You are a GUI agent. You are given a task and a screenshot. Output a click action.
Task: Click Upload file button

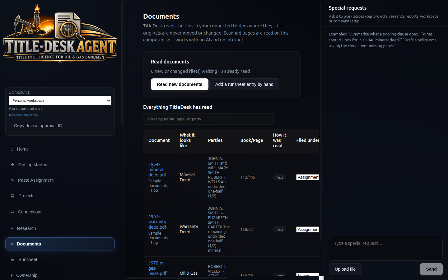(x=345, y=269)
